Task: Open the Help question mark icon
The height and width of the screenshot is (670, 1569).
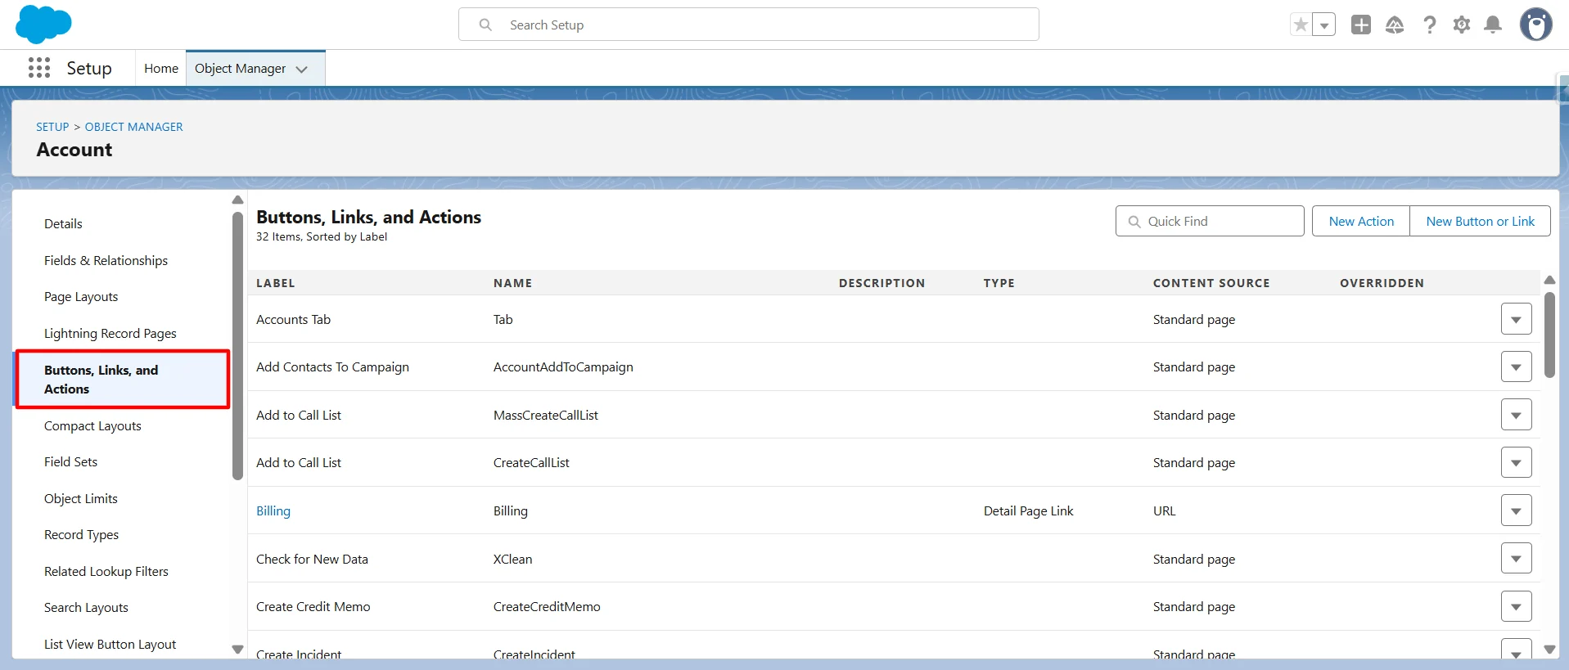Action: (x=1429, y=25)
